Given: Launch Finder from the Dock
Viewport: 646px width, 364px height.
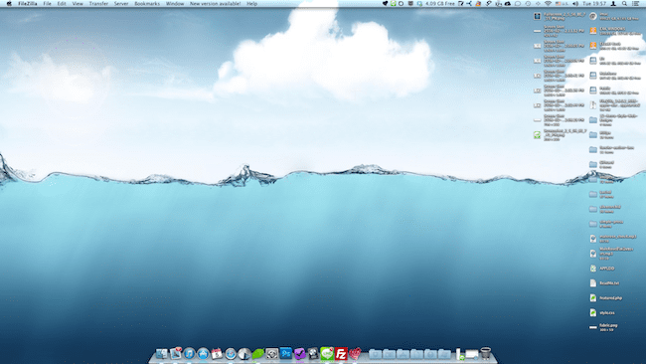Looking at the screenshot, I should point(161,354).
